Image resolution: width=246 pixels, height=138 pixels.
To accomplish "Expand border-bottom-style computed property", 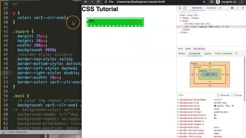I will [x=178, y=130].
